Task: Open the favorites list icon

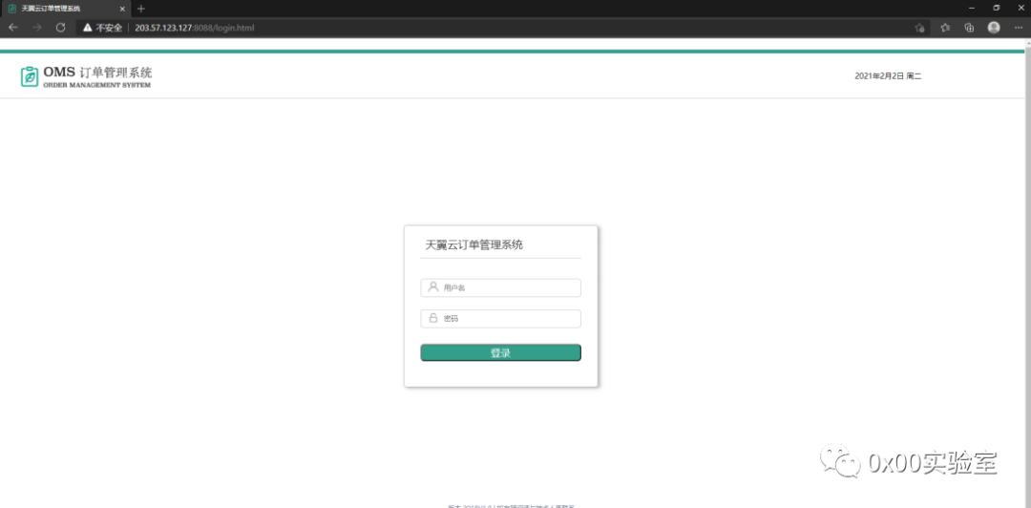Action: [945, 28]
